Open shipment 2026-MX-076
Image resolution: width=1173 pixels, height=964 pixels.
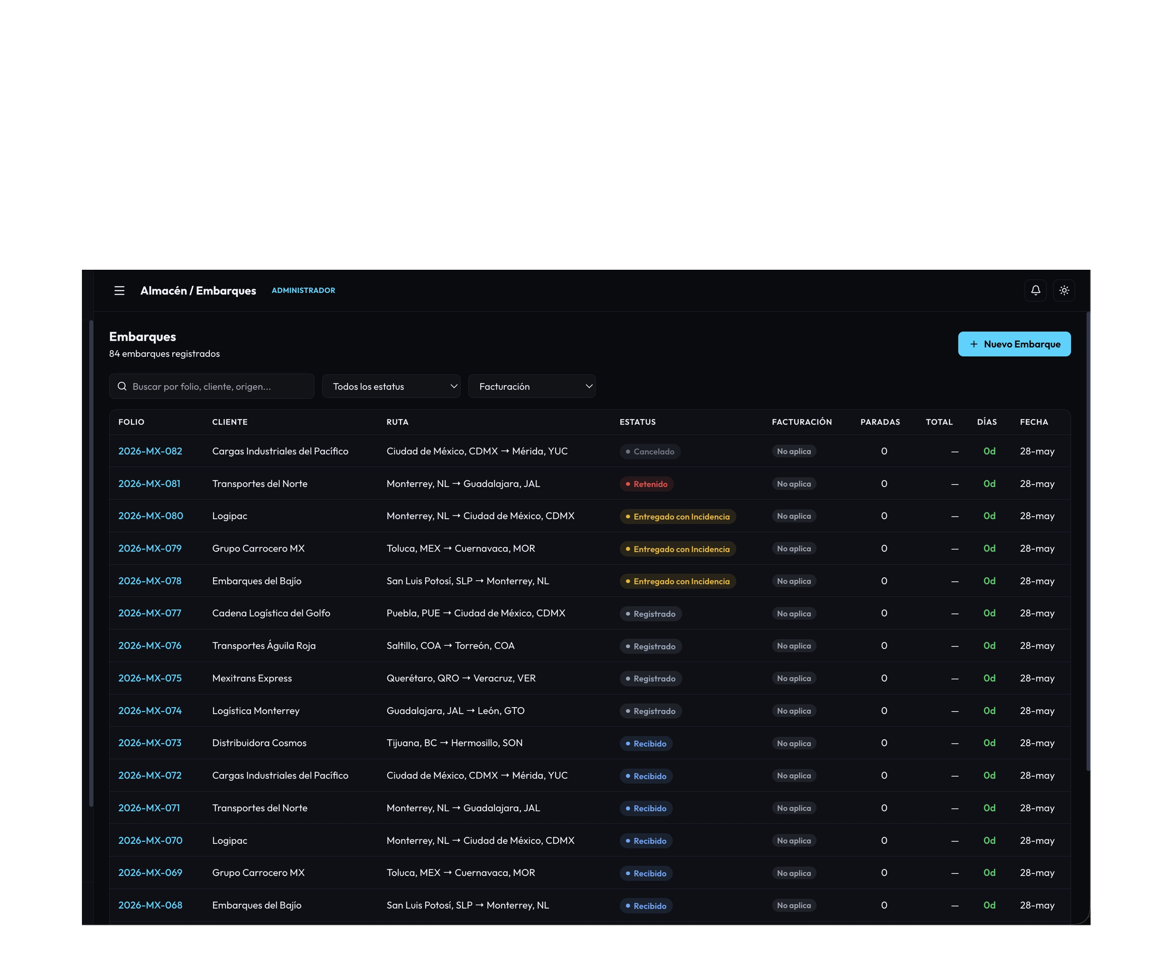click(150, 646)
